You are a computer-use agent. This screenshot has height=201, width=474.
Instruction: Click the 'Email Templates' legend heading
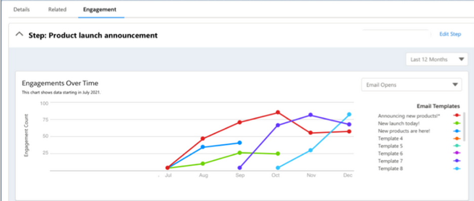(x=439, y=106)
